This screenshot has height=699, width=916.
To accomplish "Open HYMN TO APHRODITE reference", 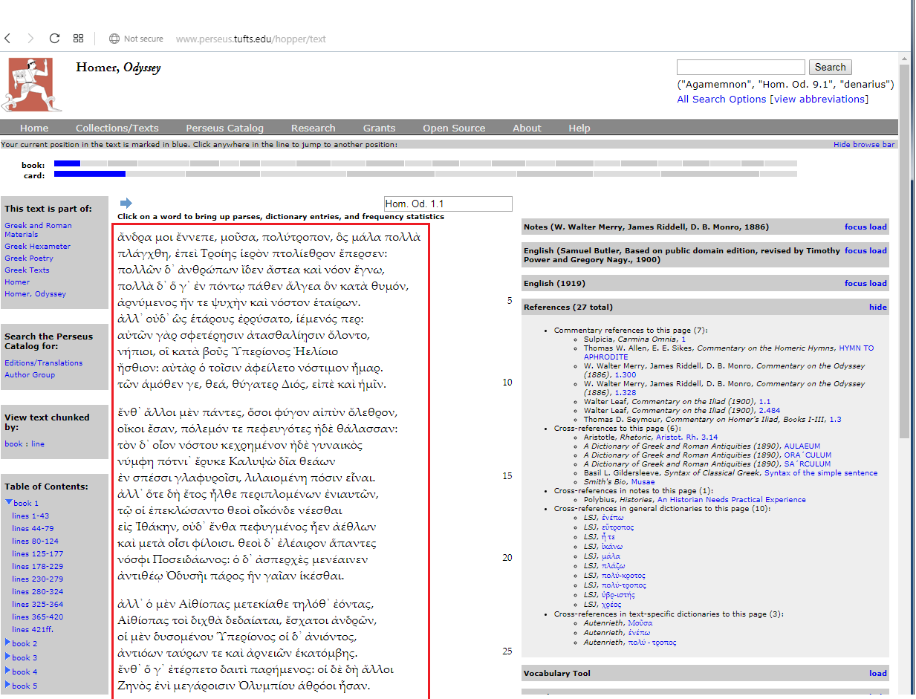I will tap(729, 352).
